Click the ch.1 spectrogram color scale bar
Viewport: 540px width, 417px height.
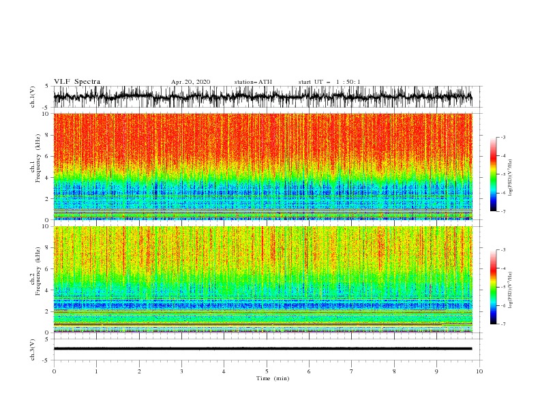[x=493, y=174]
